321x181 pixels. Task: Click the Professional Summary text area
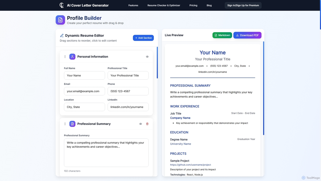pos(106,153)
